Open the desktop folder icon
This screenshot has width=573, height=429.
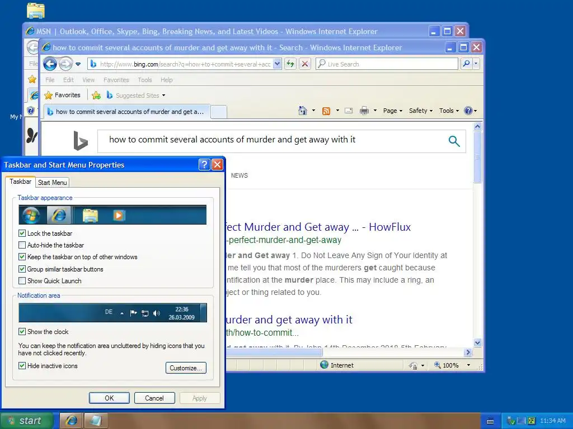pos(35,10)
